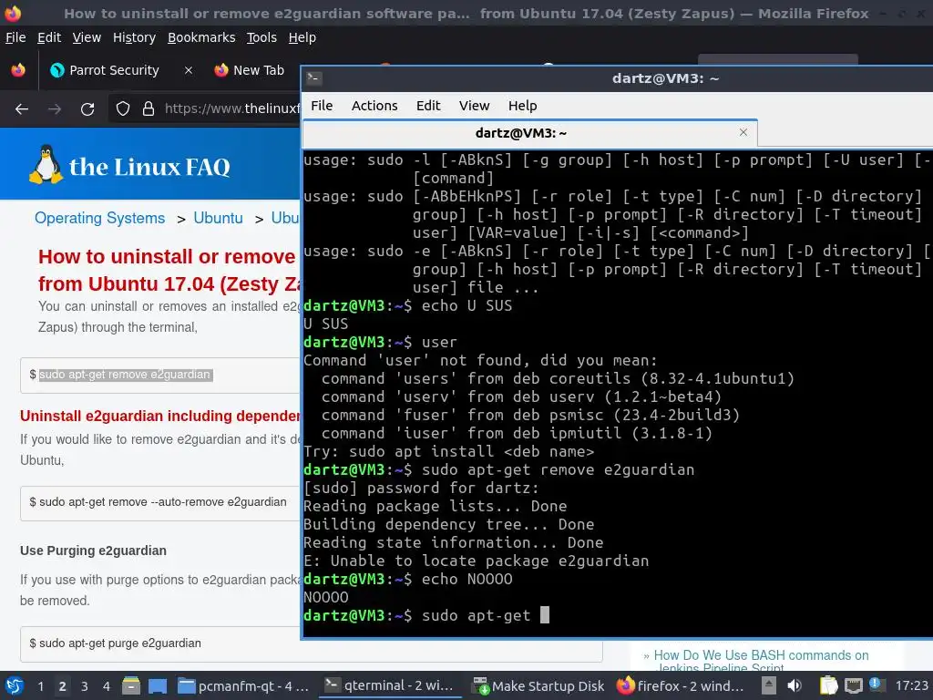The image size is (933, 700).
Task: Click the highlighted sudo apt-get remove e2guardian command
Action: coord(126,375)
